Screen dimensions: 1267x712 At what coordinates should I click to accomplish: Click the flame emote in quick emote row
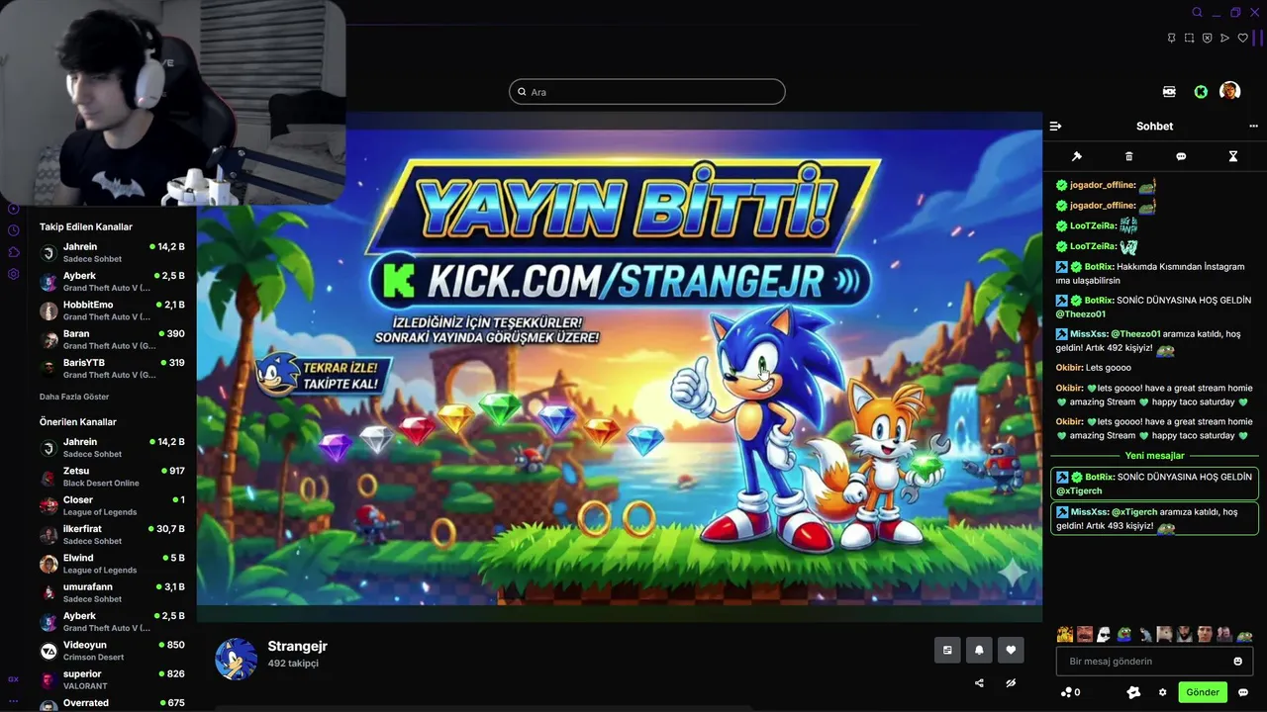1065,635
